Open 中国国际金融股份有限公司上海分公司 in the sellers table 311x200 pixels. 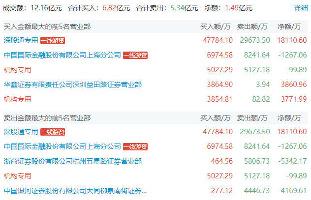62,146
